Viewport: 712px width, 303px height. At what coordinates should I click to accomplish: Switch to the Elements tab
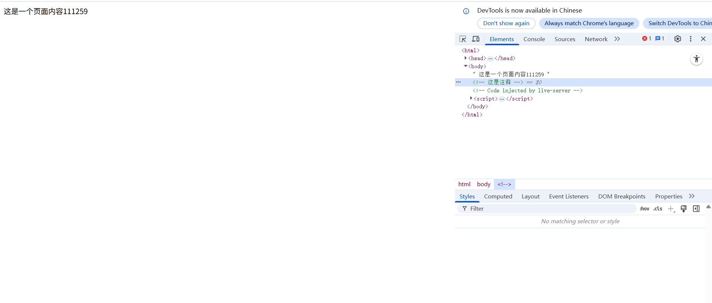click(x=502, y=39)
